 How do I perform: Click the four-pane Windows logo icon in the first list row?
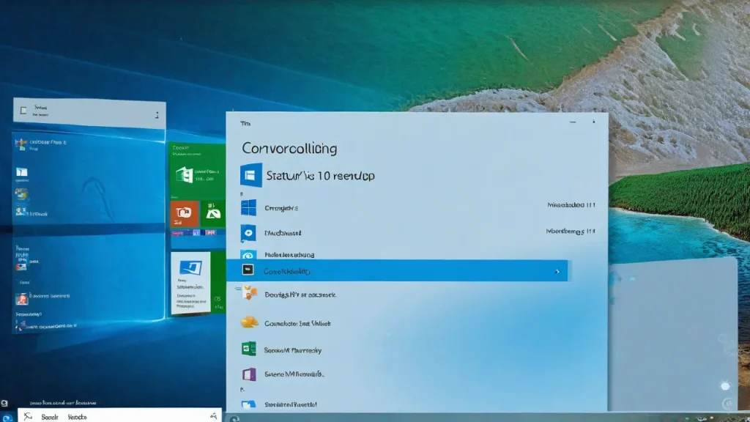248,207
